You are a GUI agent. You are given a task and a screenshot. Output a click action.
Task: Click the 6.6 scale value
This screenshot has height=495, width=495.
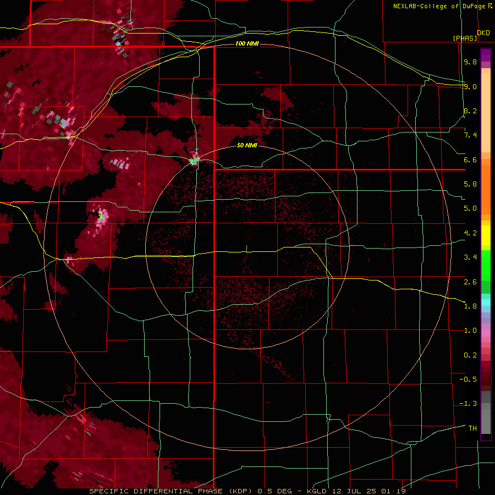tap(470, 159)
